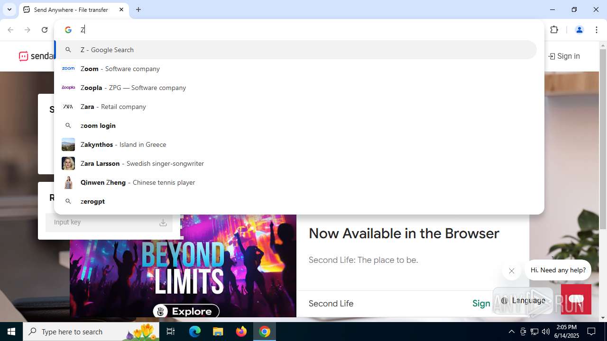
Task: Click Sign in on Send Anywhere
Action: tap(564, 56)
